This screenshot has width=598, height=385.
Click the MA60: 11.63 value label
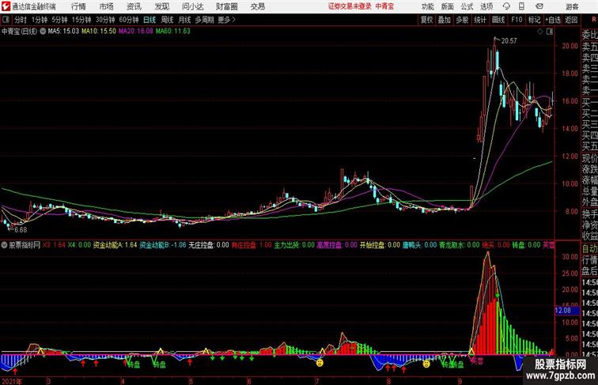[172, 32]
